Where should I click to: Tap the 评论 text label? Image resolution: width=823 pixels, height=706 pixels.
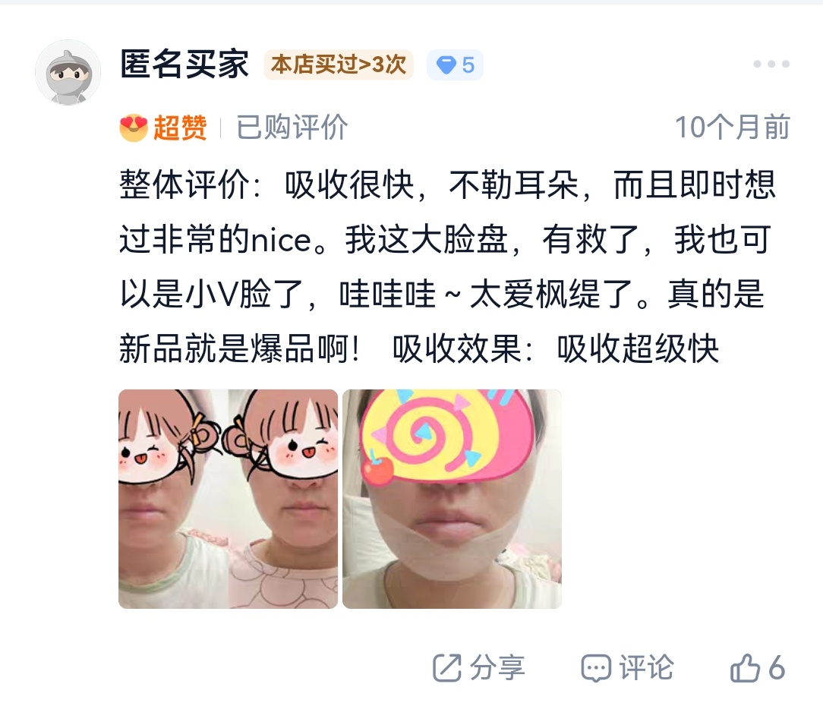(x=646, y=668)
